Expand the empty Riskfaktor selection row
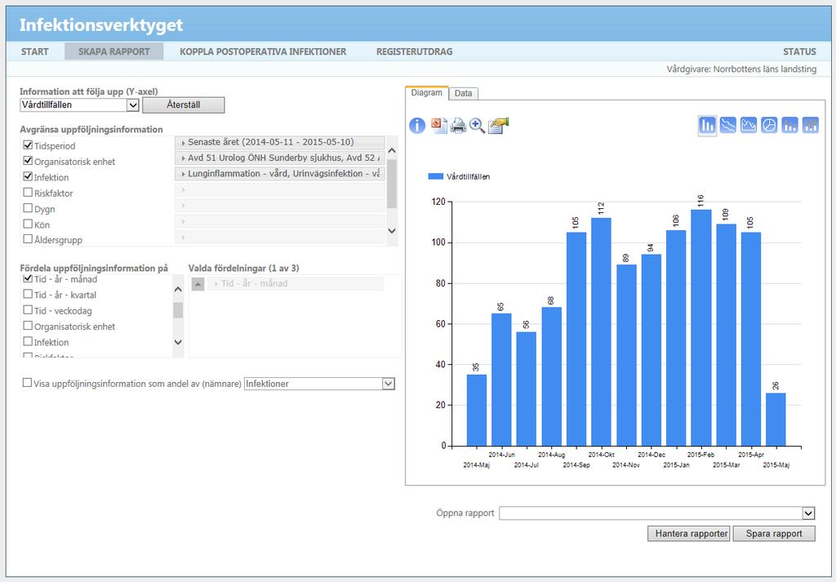This screenshot has width=836, height=582. (x=280, y=189)
